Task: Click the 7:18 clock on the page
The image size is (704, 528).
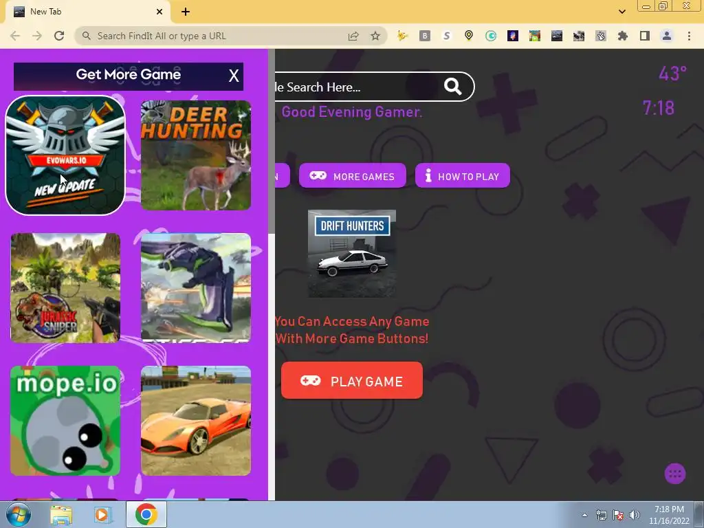Action: pos(658,108)
